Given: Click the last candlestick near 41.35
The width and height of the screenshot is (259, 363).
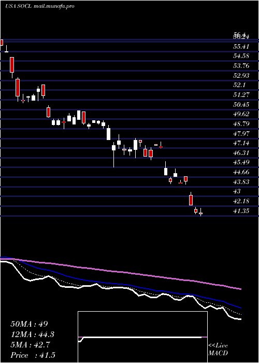Looking at the screenshot, I should [x=201, y=212].
